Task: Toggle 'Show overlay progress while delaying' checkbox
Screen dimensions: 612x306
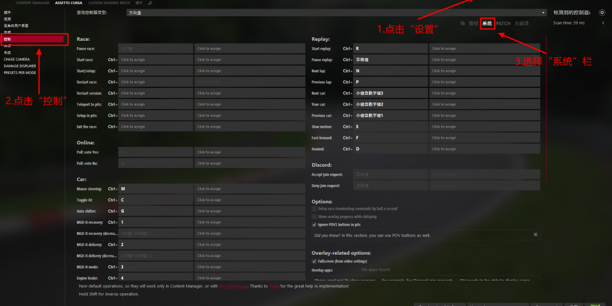Action: tap(314, 217)
